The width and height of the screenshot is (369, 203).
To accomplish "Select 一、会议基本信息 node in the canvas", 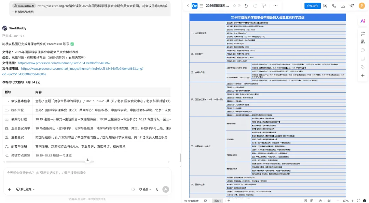I will coord(208,33).
